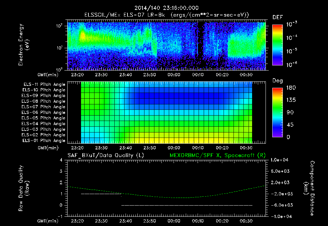The image size is (328, 226).
Task: Select the green MEXORBMC/SPF X, Spacecraft (R) title
Action: click(x=217, y=155)
